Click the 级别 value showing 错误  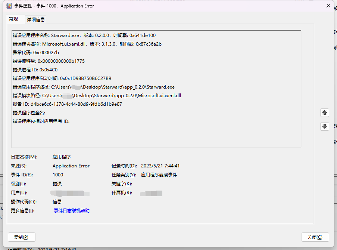(57, 183)
